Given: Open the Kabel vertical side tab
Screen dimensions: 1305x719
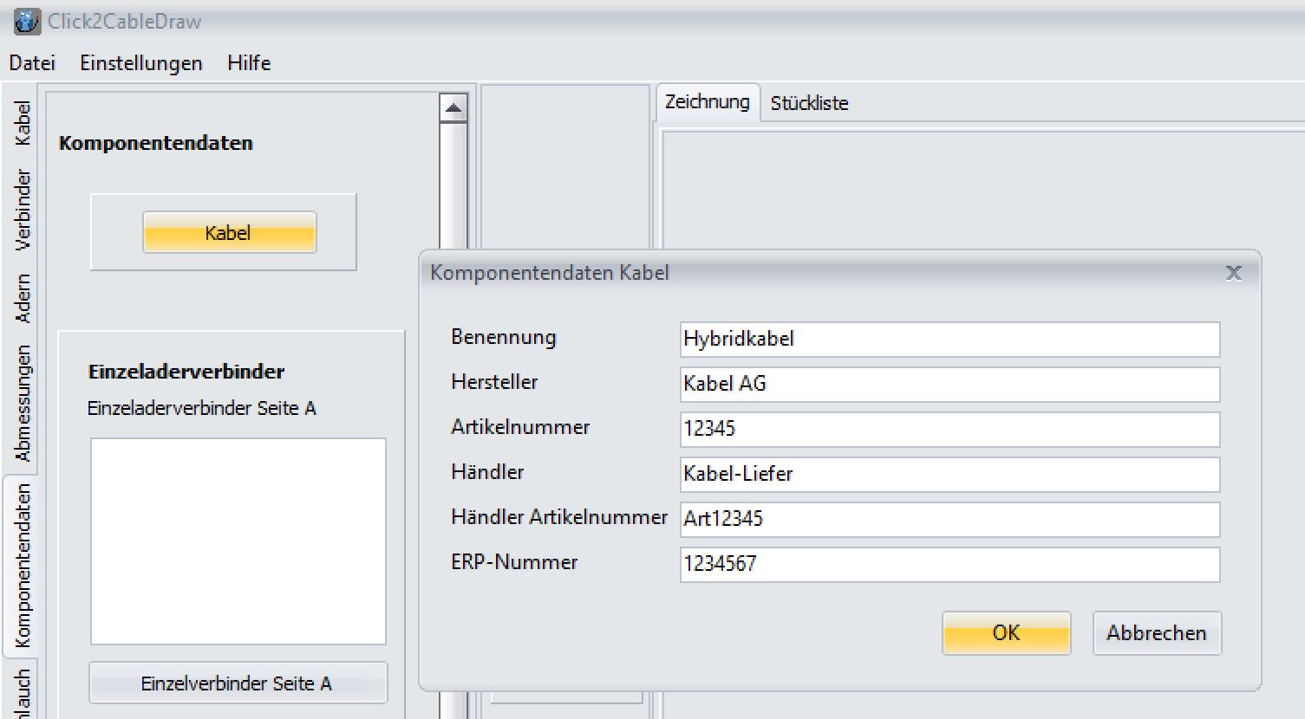Looking at the screenshot, I should [x=23, y=123].
